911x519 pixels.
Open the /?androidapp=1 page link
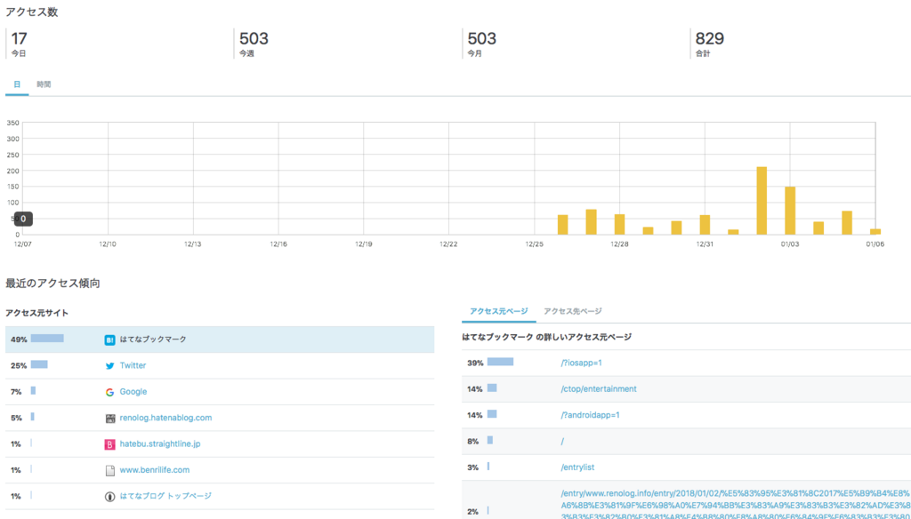click(x=591, y=415)
